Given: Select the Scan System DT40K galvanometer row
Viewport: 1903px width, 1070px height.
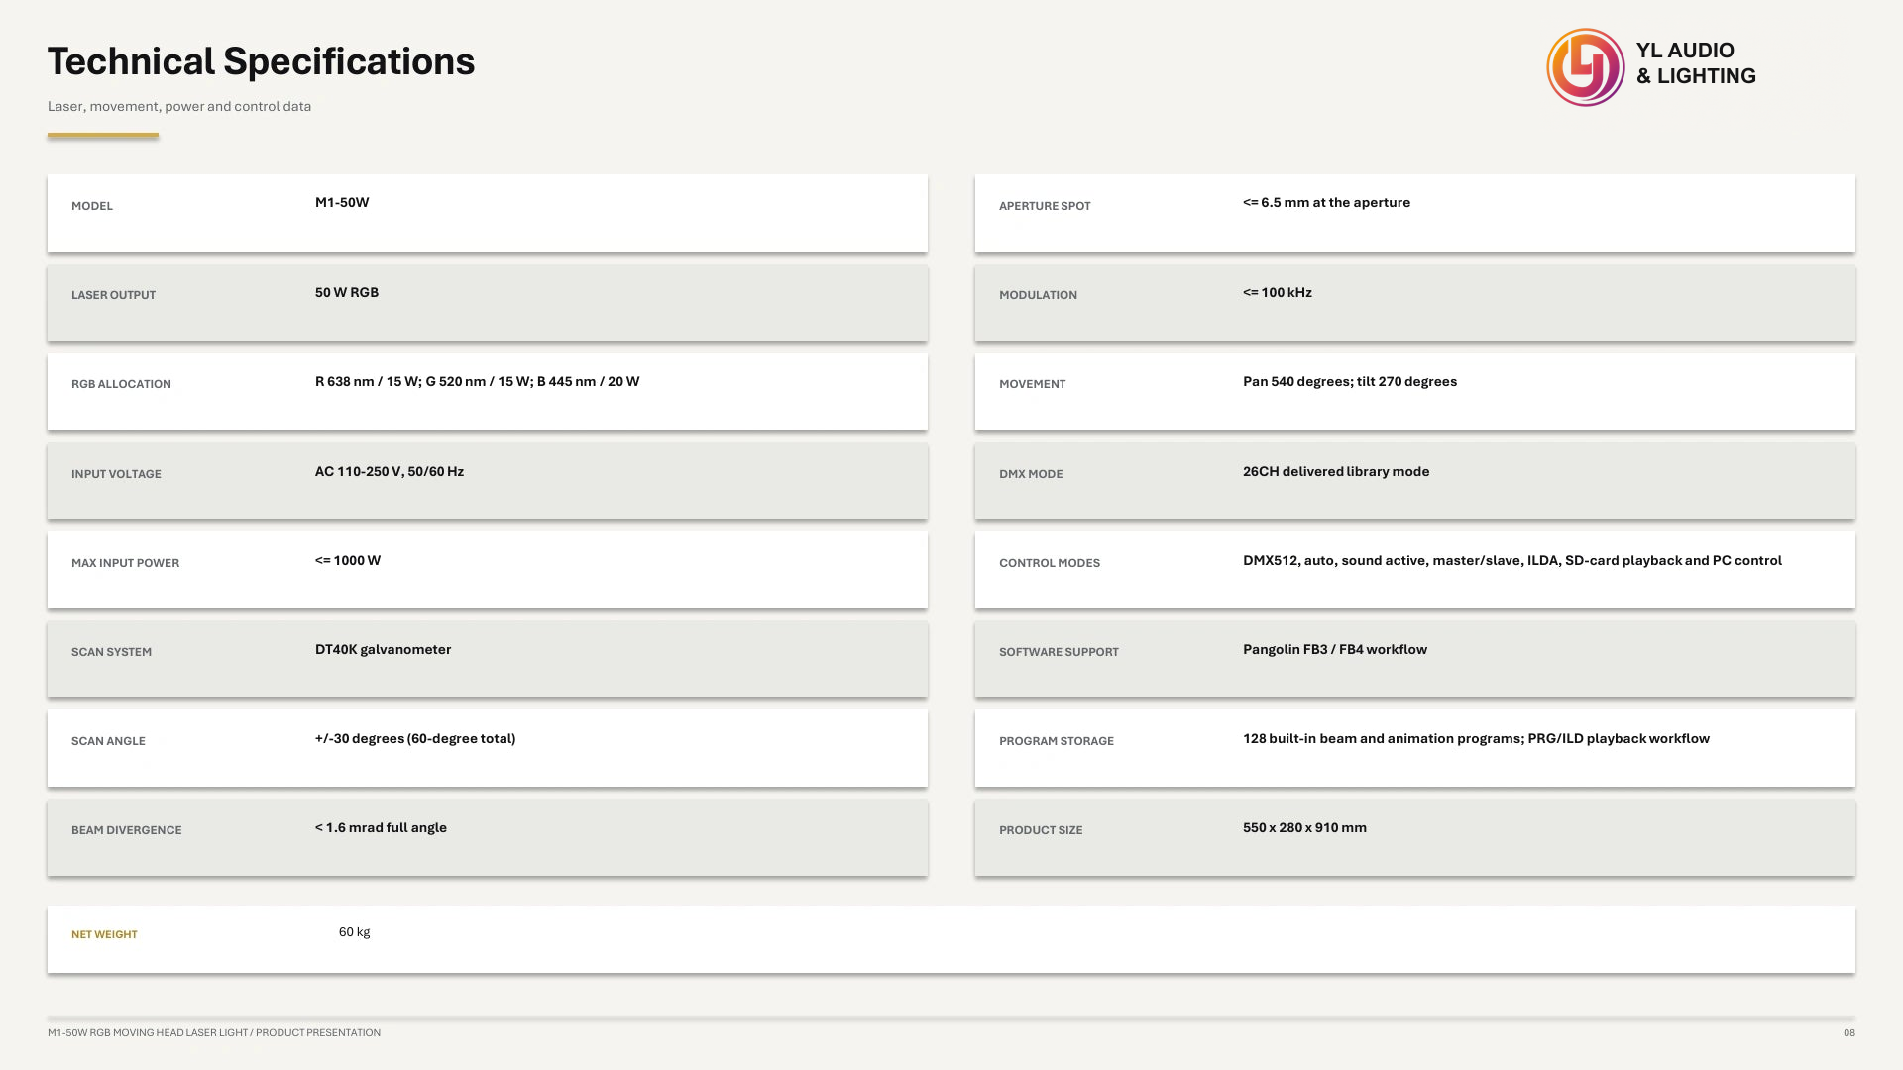Looking at the screenshot, I should click(x=488, y=659).
